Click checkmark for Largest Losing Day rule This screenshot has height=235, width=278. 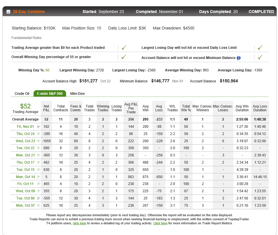point(260,47)
